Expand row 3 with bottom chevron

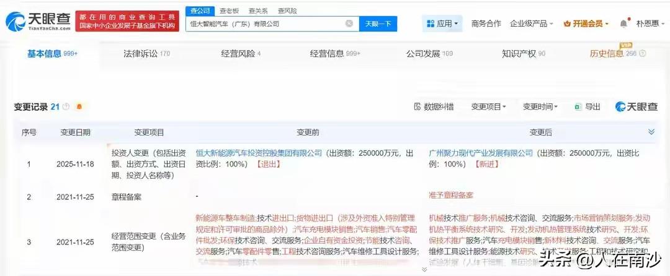[x=424, y=269]
